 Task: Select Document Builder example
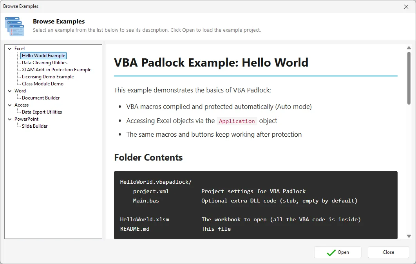[x=41, y=98]
